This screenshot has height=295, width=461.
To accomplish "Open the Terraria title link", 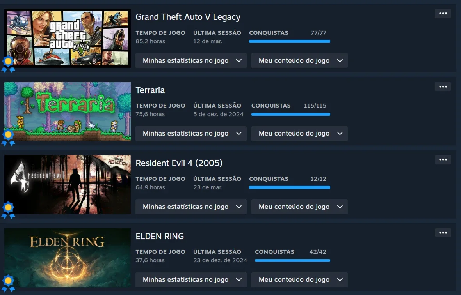I will [x=150, y=90].
